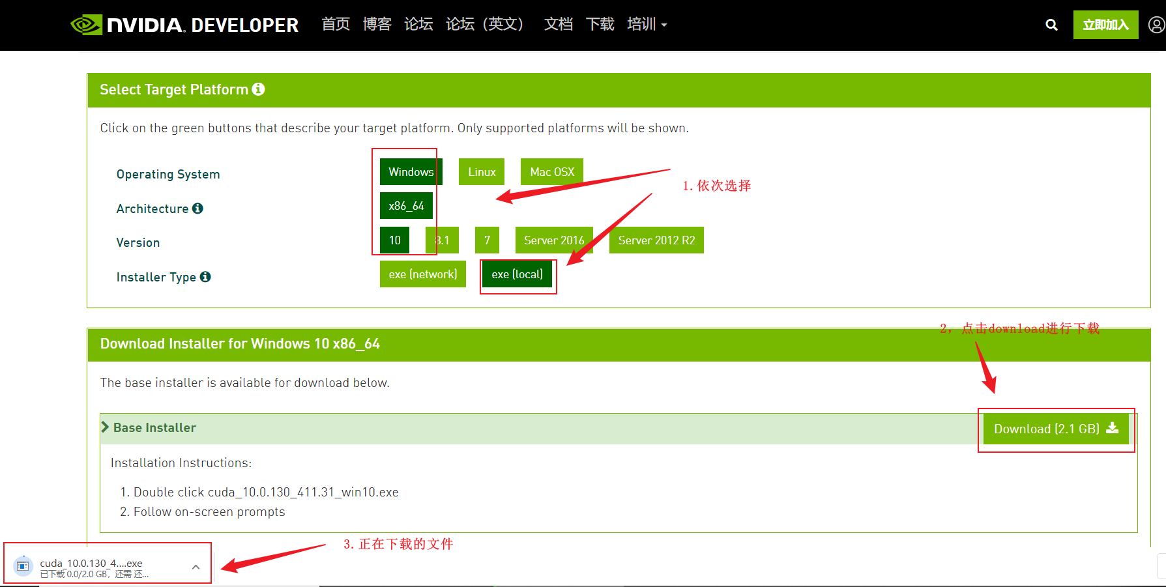Click text cuda_10.0.130_411.31_win10.exe instruction
The image size is (1166, 587).
point(303,493)
